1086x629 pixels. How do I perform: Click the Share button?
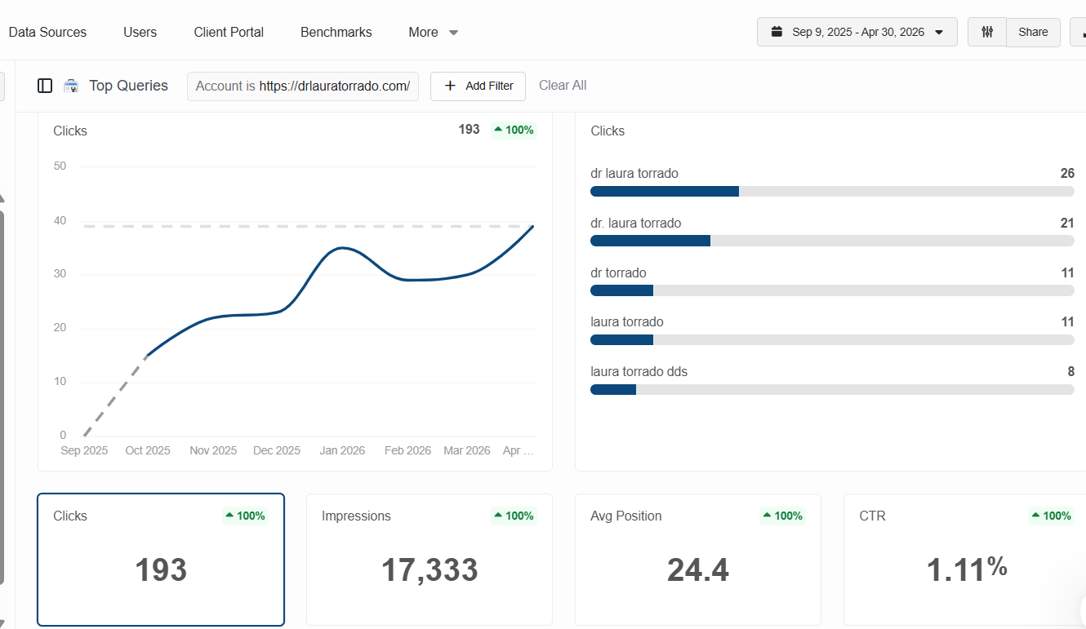point(1033,32)
